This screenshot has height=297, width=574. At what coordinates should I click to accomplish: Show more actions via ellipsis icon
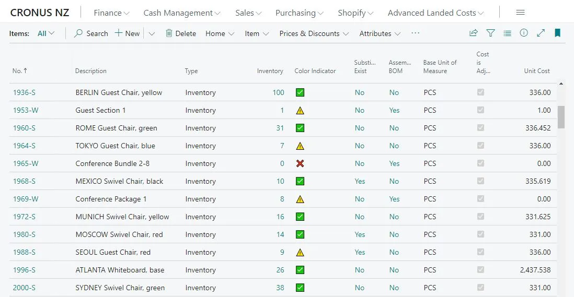click(x=415, y=33)
